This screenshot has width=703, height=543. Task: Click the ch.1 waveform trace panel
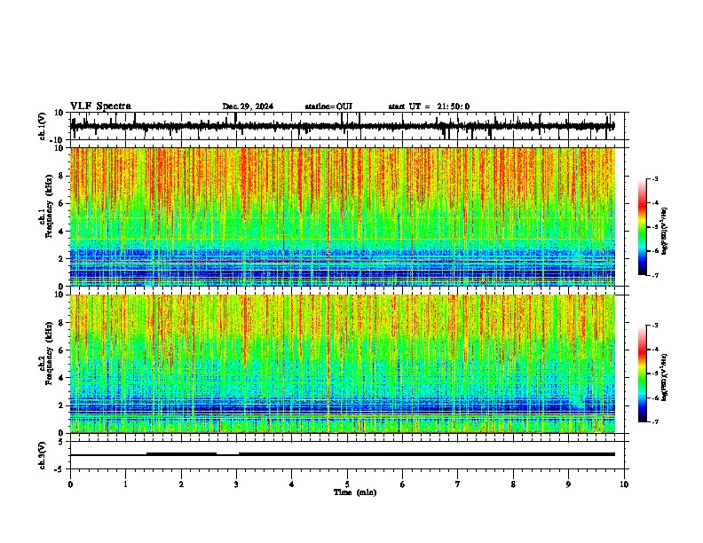click(x=349, y=126)
